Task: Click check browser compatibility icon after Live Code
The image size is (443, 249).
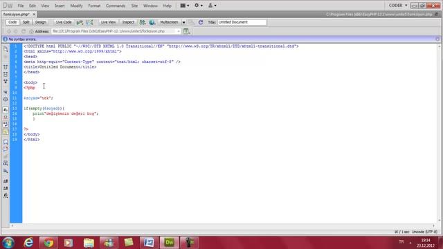Action: [80, 22]
